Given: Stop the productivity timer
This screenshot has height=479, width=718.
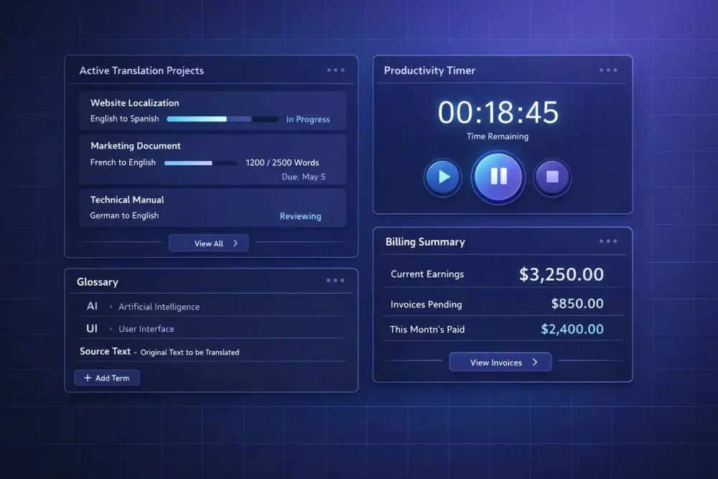Looking at the screenshot, I should (x=552, y=177).
